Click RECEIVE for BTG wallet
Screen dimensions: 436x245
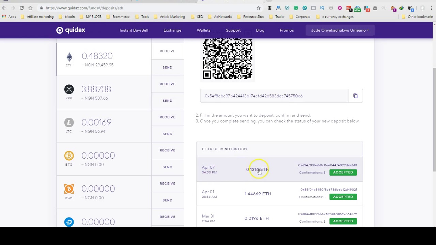168,150
